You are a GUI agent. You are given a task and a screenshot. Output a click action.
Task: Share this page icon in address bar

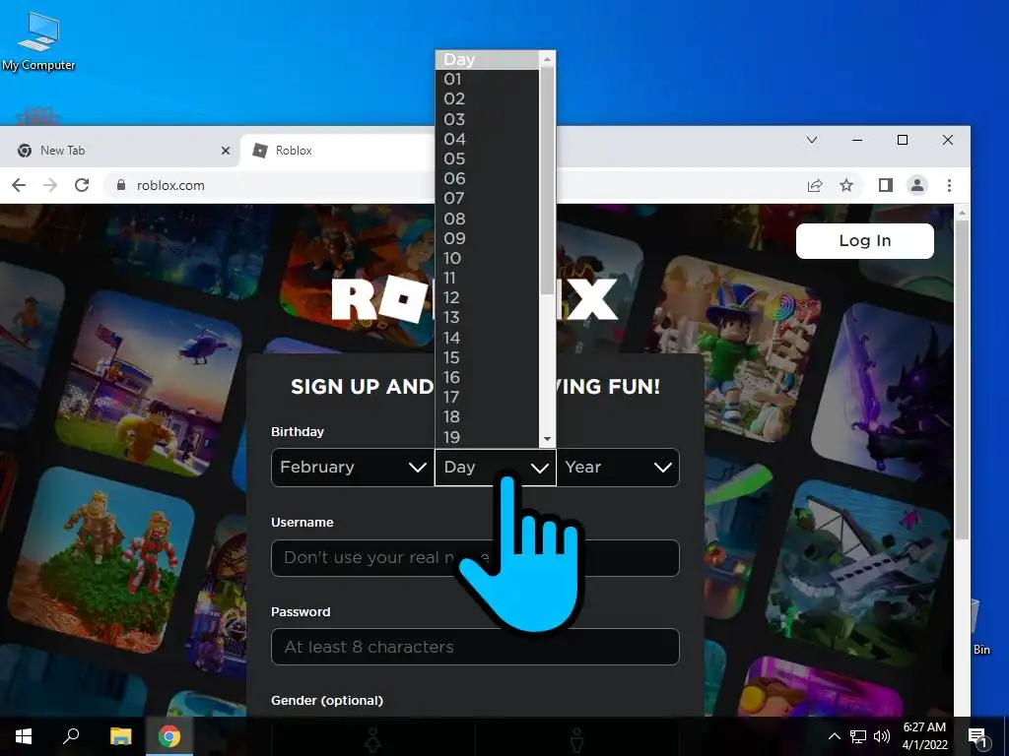[815, 185]
